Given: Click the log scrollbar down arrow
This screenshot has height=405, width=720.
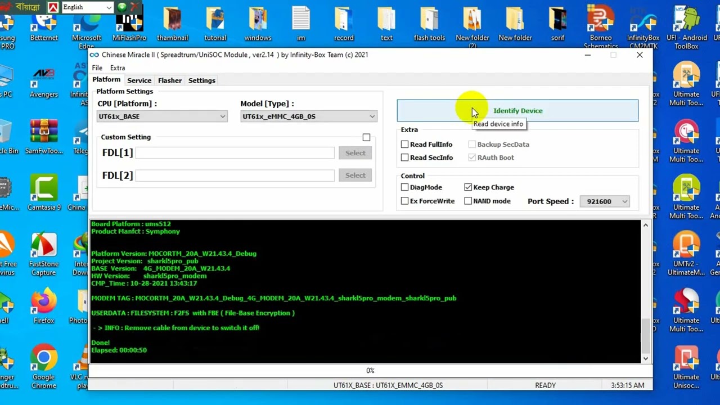Looking at the screenshot, I should tap(646, 358).
